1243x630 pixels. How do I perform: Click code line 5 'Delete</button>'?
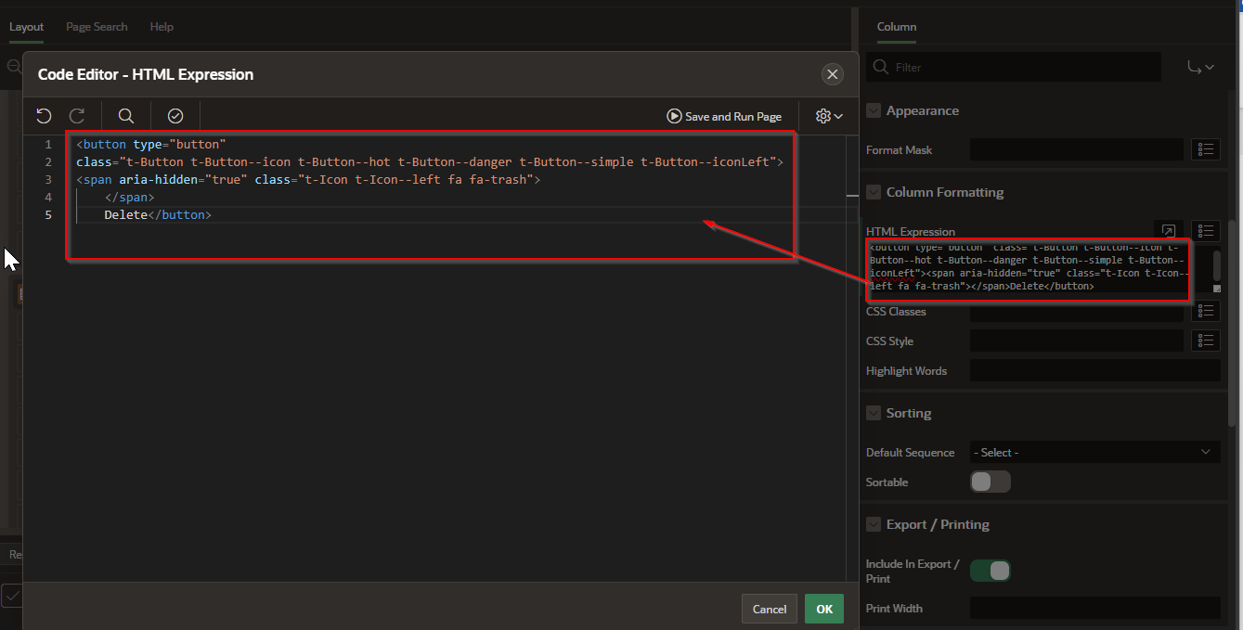pyautogui.click(x=158, y=214)
